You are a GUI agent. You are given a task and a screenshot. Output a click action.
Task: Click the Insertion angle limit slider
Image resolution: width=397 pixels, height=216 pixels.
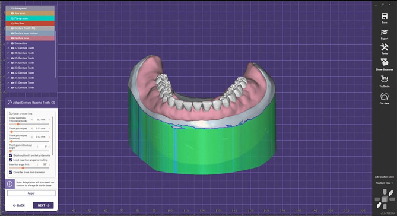point(29,168)
